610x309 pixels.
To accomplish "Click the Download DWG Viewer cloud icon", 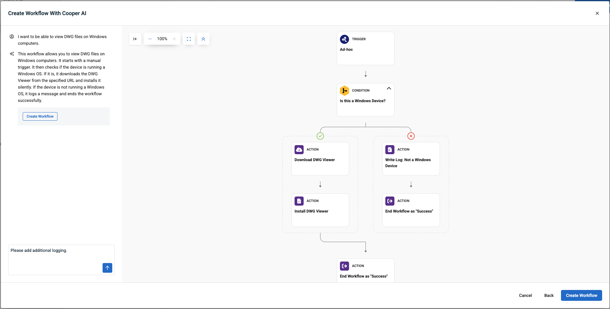I will [x=299, y=150].
